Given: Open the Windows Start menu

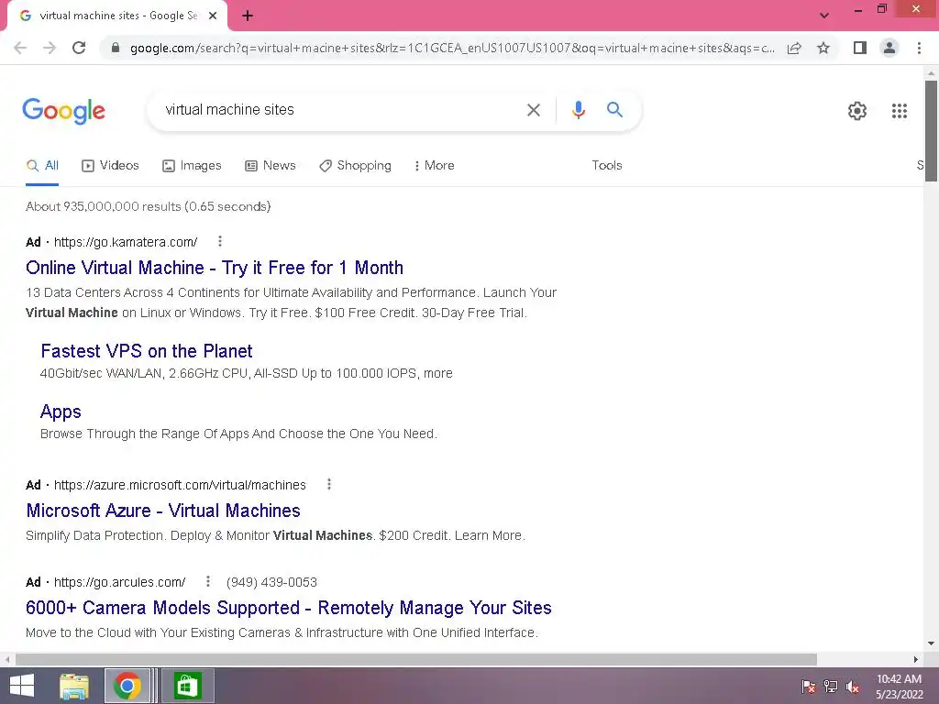Looking at the screenshot, I should [22, 686].
